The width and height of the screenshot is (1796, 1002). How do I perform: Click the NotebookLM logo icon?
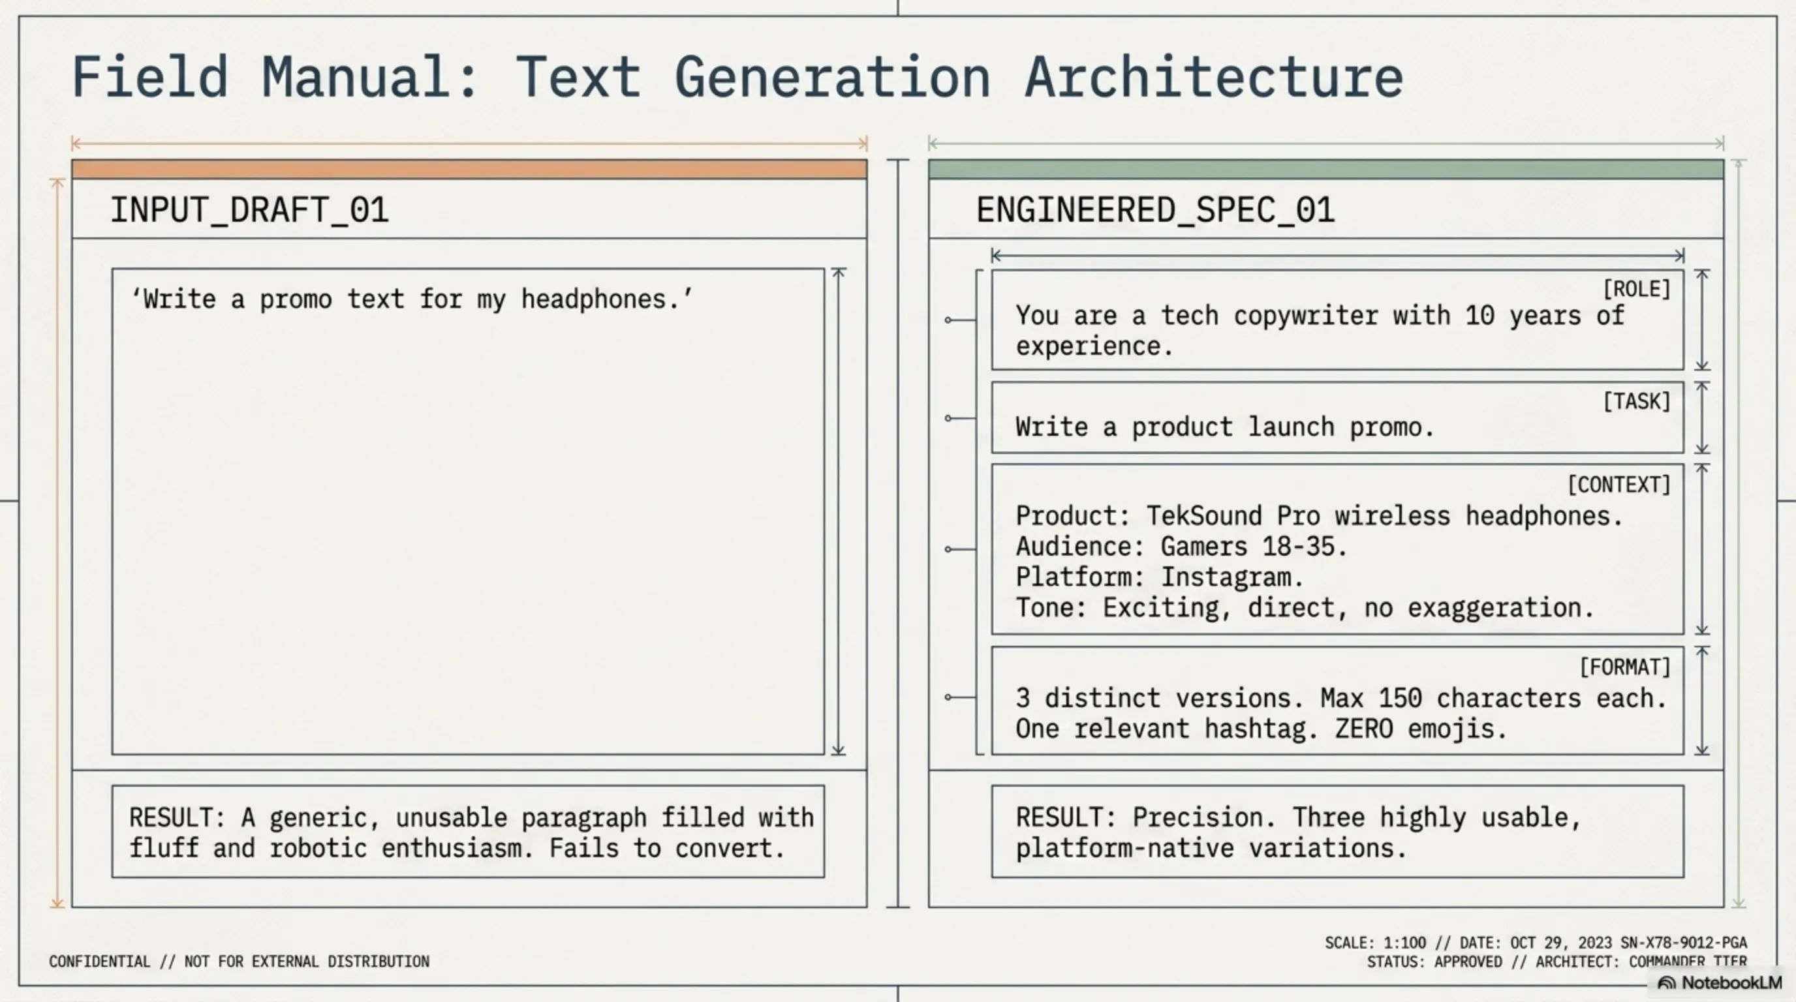point(1666,983)
